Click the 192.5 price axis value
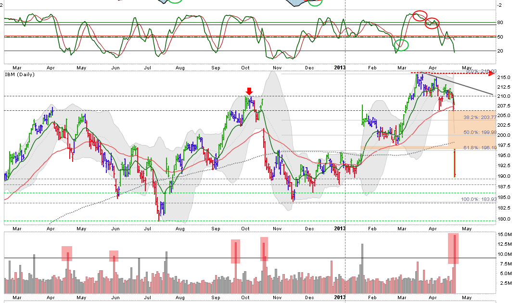The image size is (524, 303). click(x=504, y=166)
